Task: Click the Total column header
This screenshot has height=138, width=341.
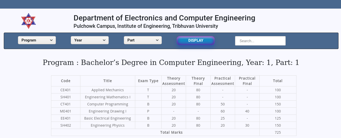Action: 278,81
